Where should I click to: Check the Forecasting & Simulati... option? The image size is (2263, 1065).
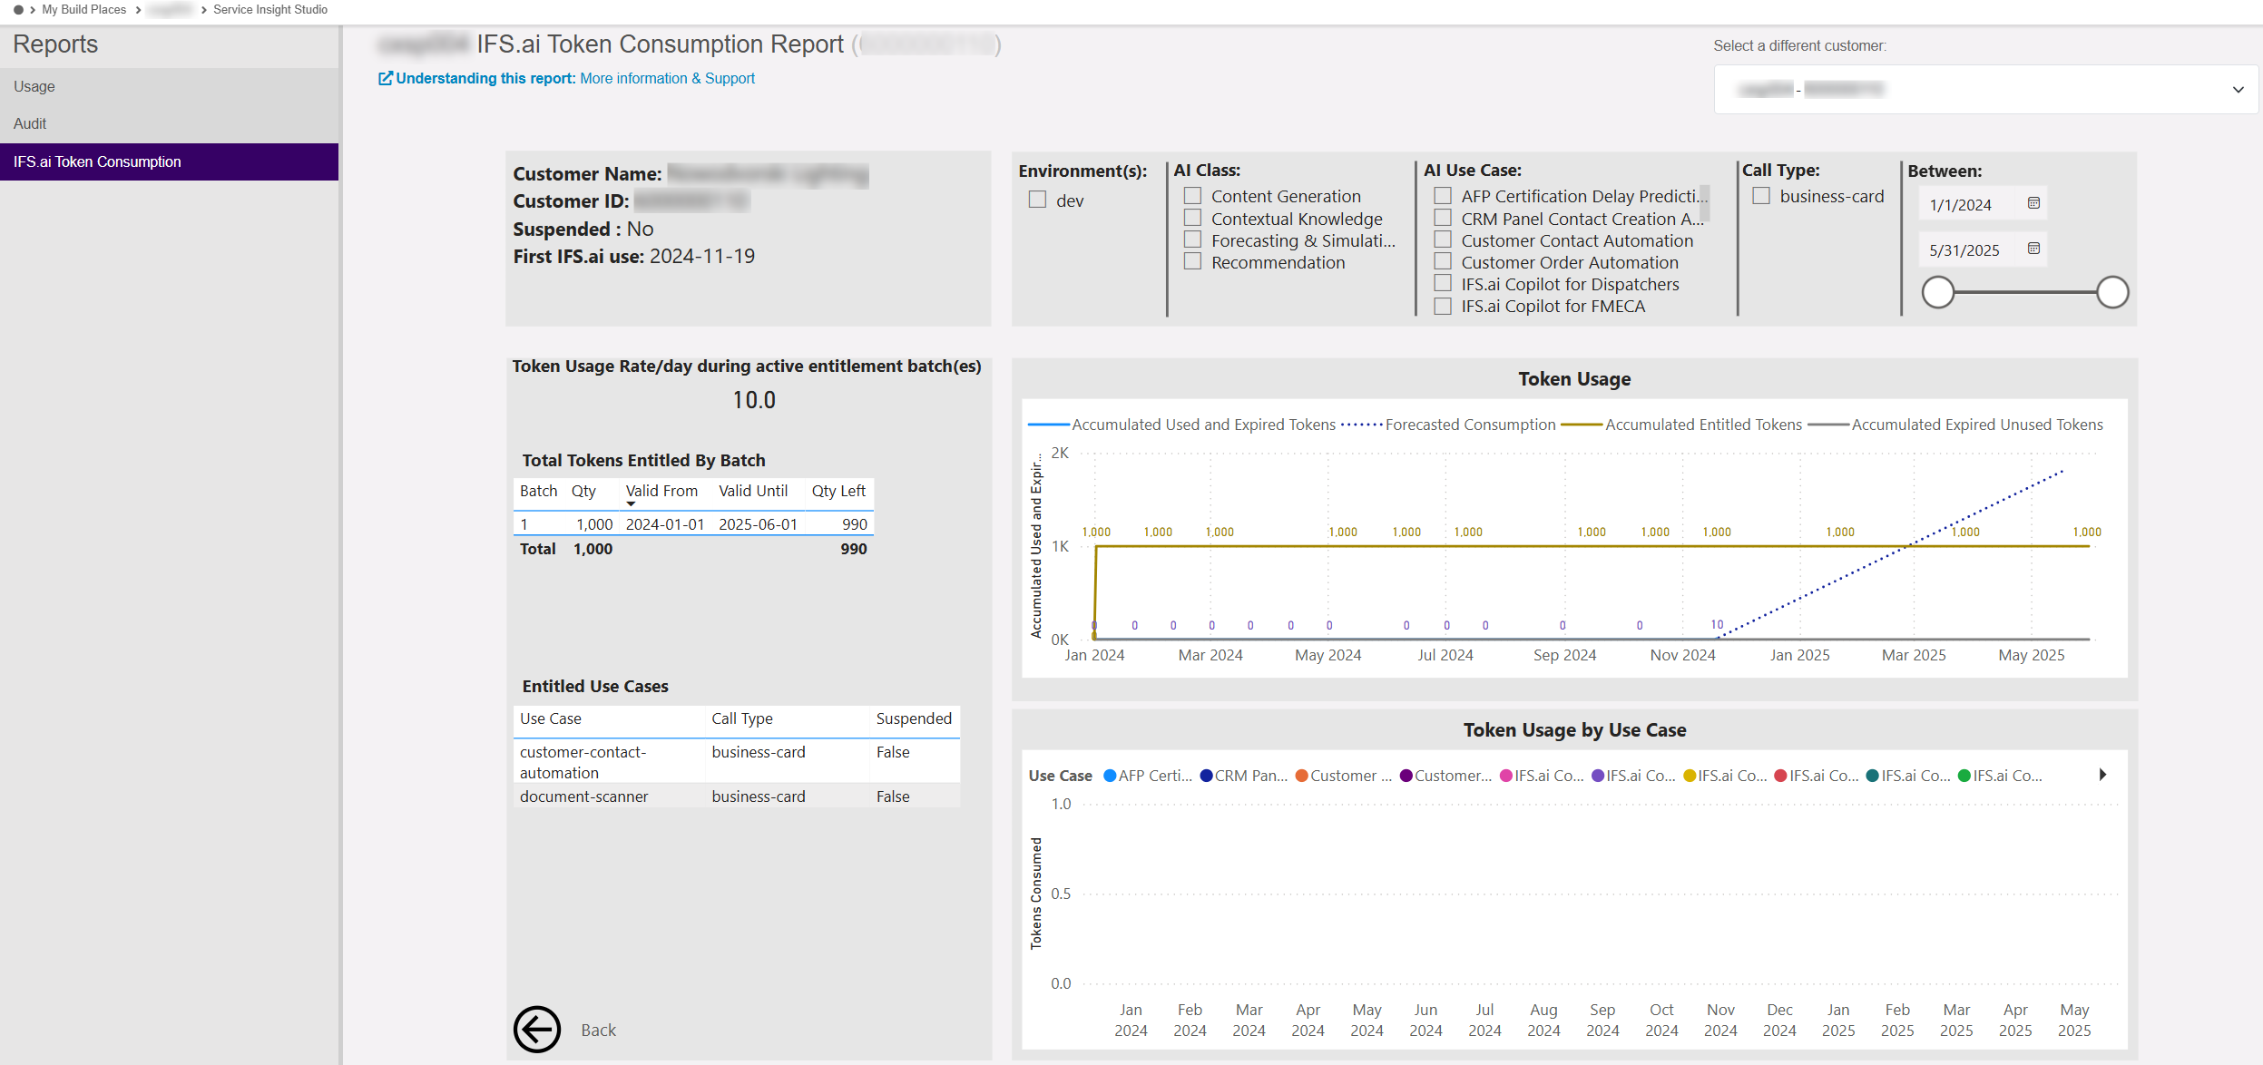click(1192, 239)
